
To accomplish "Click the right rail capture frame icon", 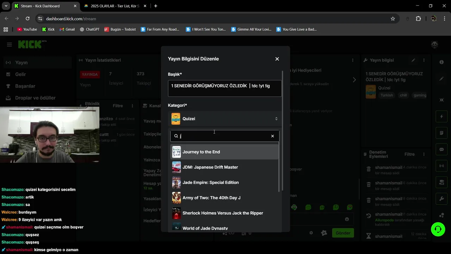I will [441, 100].
